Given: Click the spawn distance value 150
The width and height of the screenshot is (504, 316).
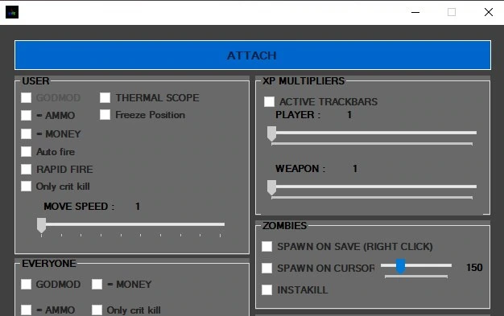Looking at the screenshot, I should [474, 268].
